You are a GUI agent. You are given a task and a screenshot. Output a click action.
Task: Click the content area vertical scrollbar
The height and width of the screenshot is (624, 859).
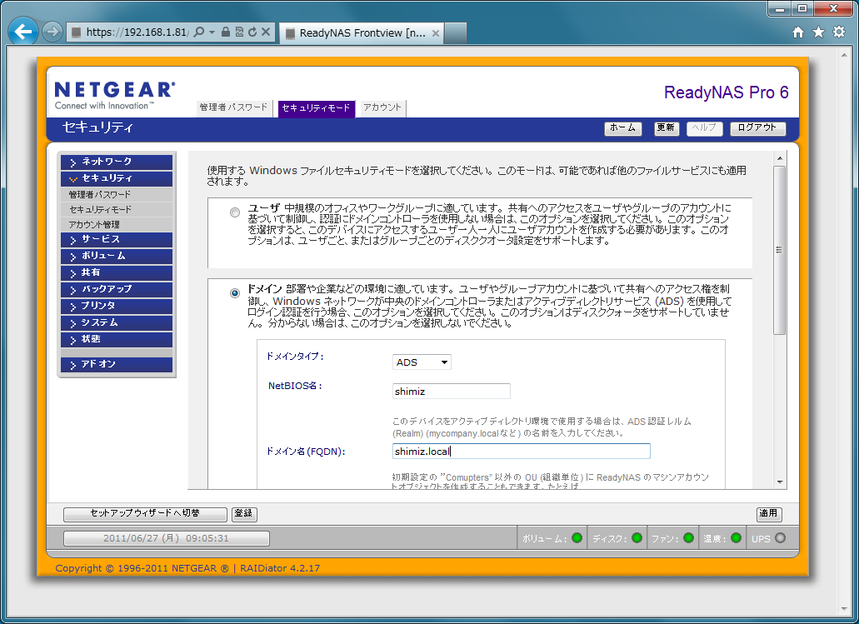780,250
